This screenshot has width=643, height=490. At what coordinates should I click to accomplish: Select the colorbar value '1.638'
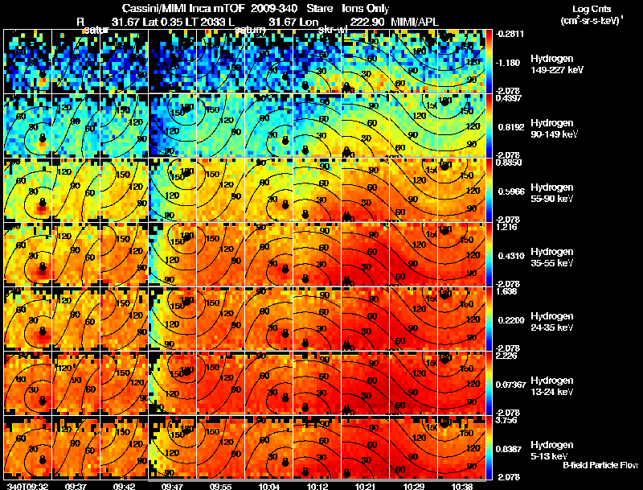(x=506, y=291)
